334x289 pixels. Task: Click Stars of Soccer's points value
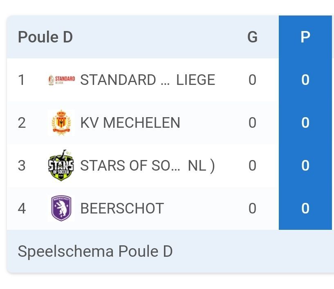point(305,165)
